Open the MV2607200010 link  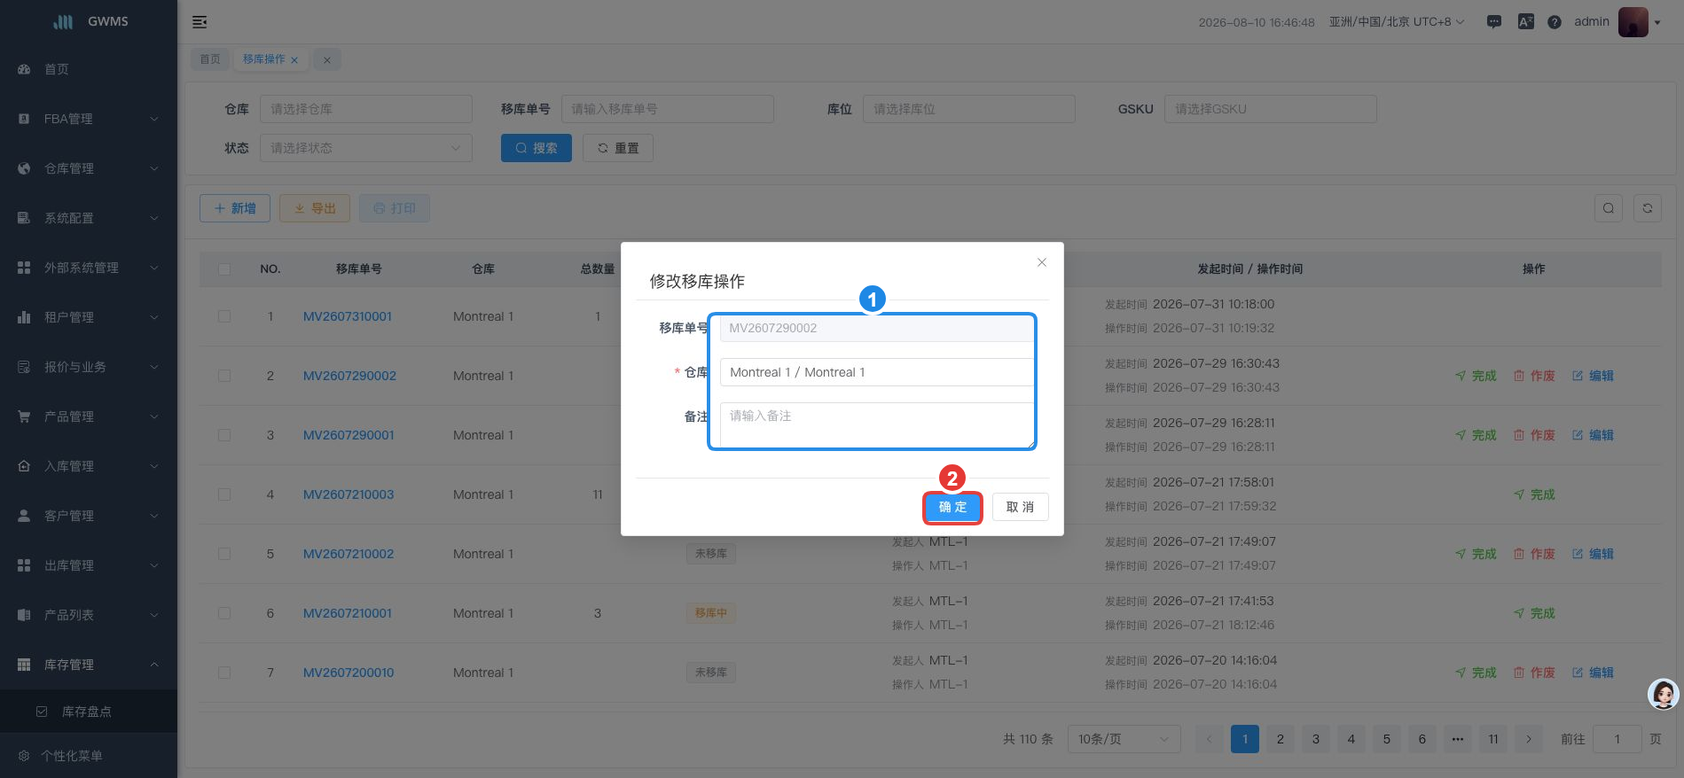tap(349, 673)
